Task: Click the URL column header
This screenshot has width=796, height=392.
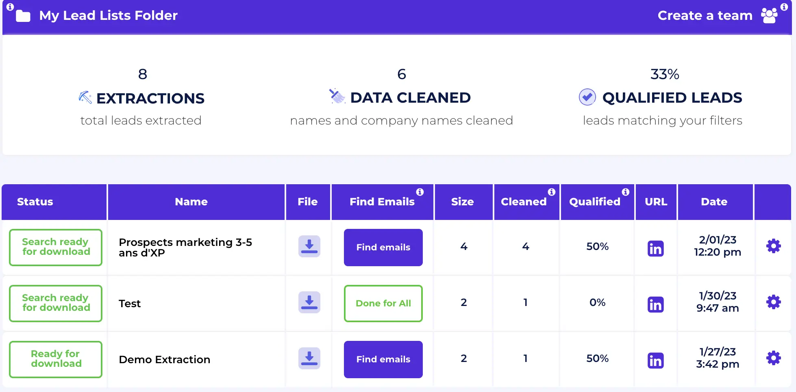Action: click(x=656, y=202)
